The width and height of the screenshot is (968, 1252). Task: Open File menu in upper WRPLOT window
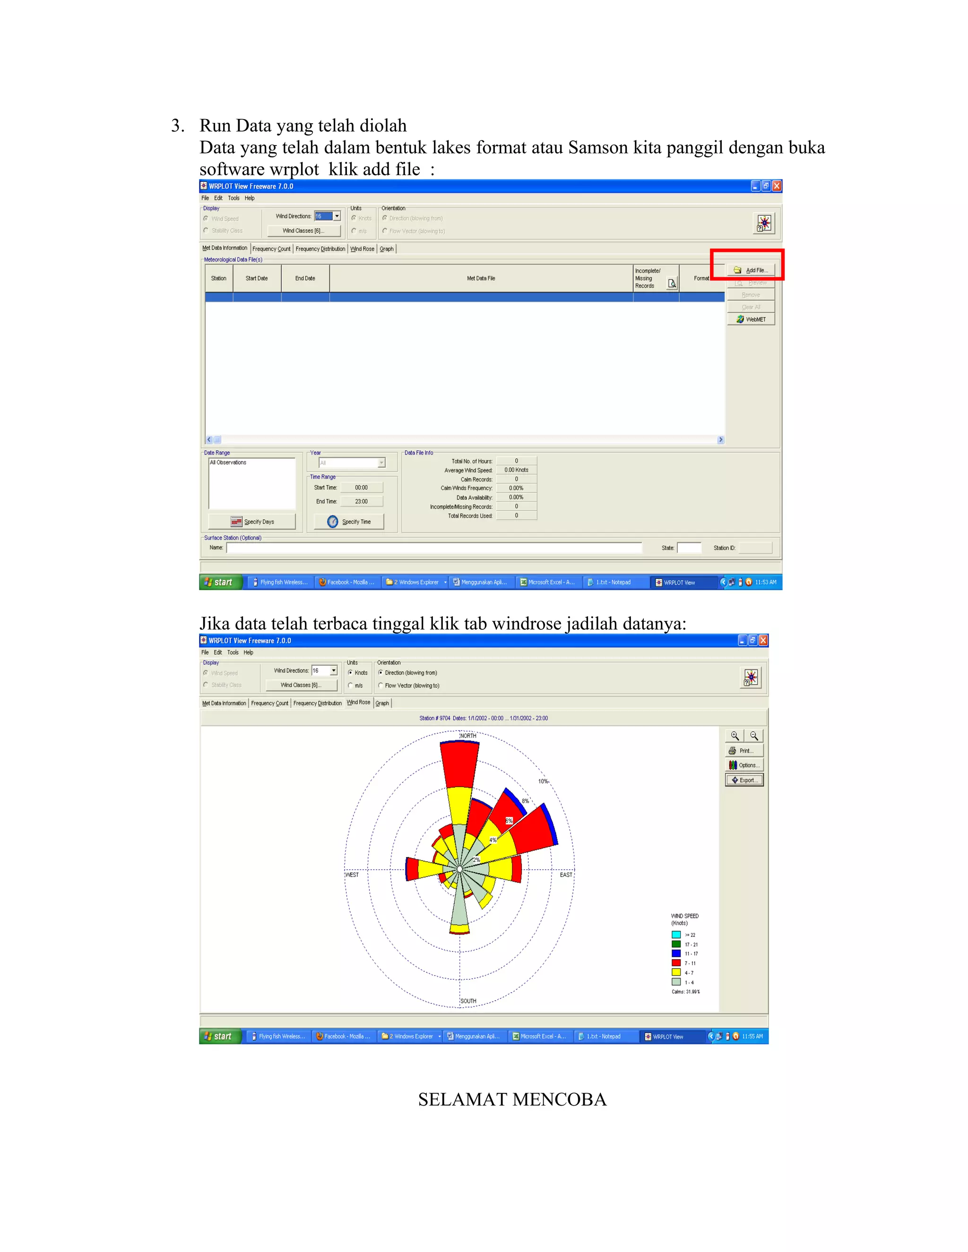tap(205, 198)
